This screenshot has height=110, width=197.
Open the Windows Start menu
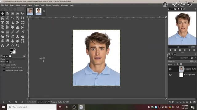3,107
